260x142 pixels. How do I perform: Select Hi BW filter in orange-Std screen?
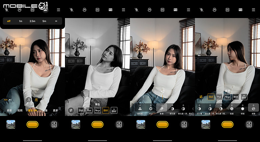click(244, 97)
